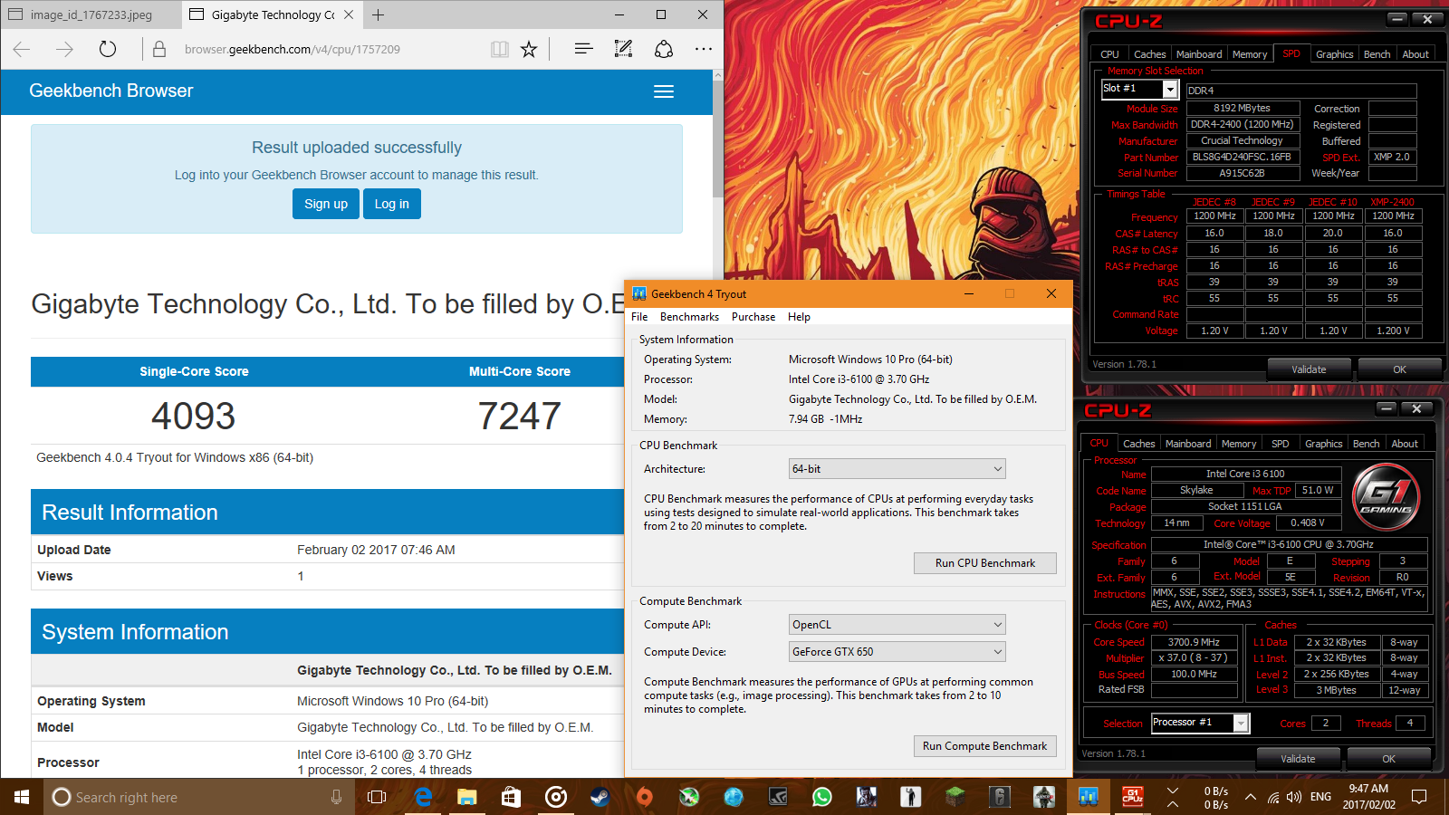Click Validate in upper CPU-Z window
Image resolution: width=1449 pixels, height=815 pixels.
coord(1309,369)
